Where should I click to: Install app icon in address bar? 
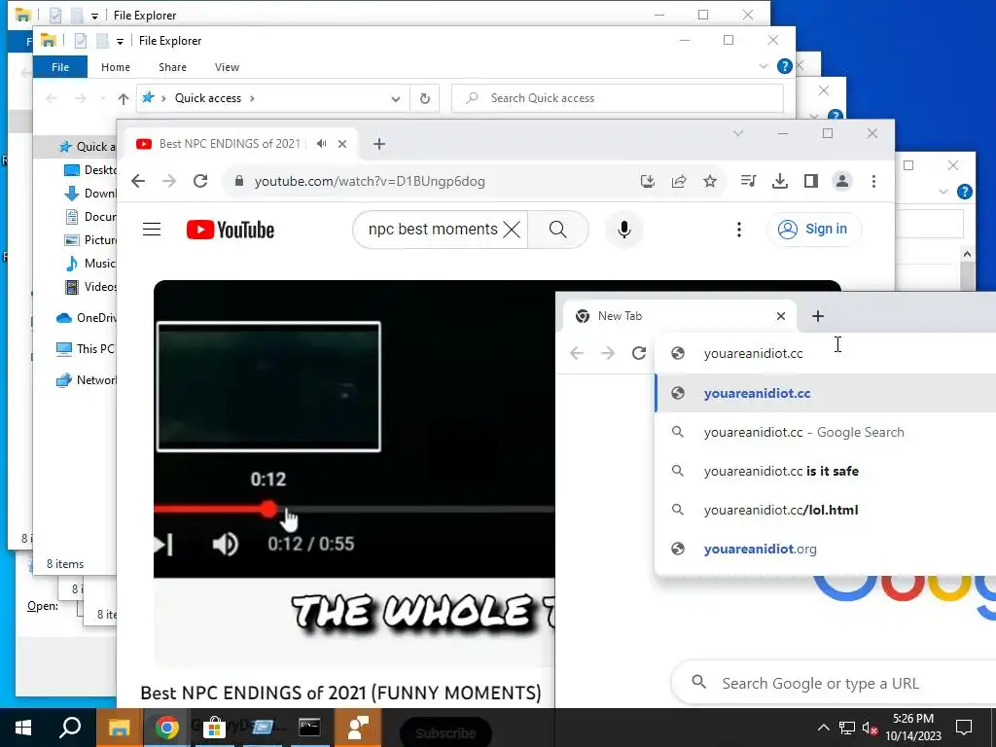(647, 181)
